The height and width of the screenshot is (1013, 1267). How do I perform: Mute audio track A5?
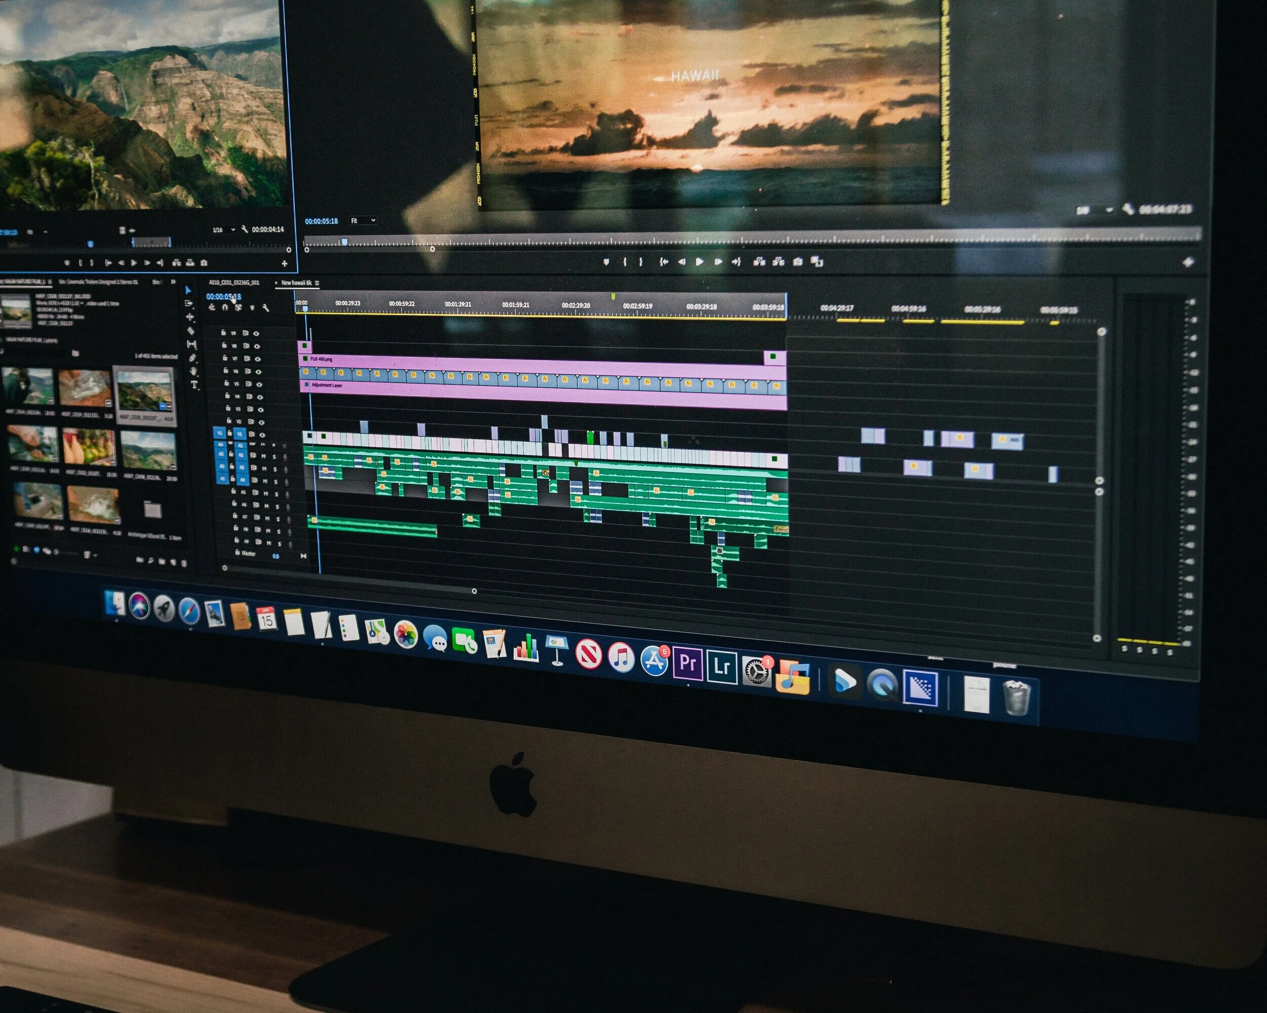(x=266, y=493)
